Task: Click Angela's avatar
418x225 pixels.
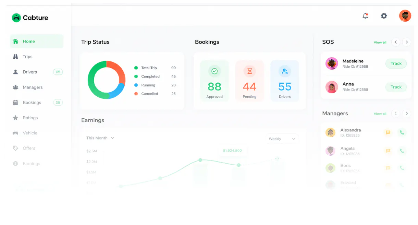Action: [x=330, y=151]
